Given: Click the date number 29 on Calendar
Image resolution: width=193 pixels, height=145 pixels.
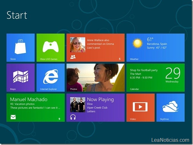Looking at the screenshot, I should [173, 73].
